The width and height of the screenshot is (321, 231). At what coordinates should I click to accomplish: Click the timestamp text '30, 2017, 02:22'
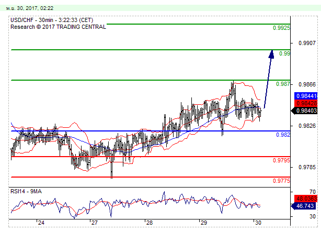pos(35,8)
